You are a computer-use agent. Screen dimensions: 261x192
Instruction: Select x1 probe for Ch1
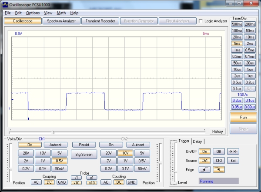(x=76, y=178)
